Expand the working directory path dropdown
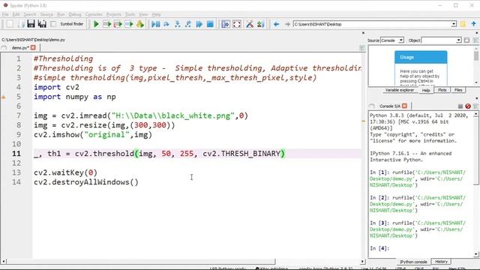 click(454, 24)
